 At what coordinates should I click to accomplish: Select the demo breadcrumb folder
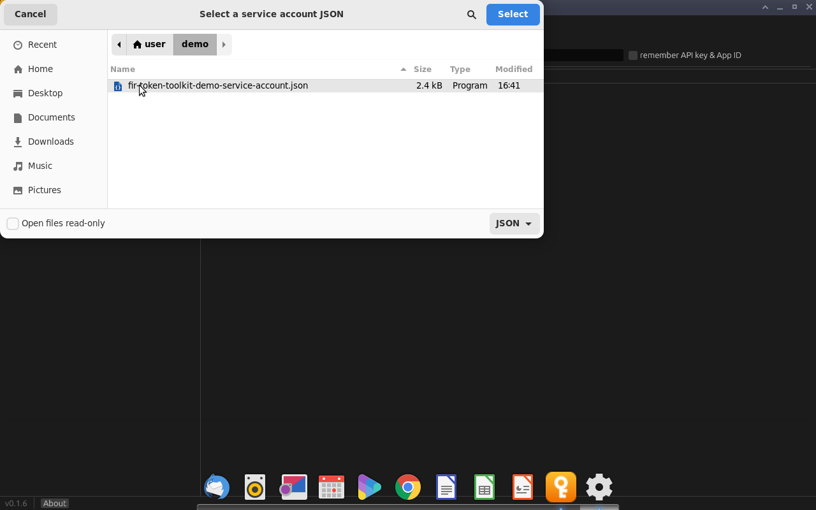(195, 45)
